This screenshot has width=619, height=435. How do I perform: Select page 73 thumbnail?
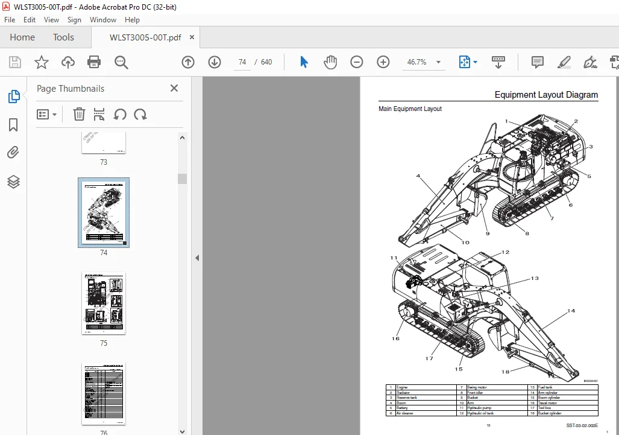pos(104,142)
